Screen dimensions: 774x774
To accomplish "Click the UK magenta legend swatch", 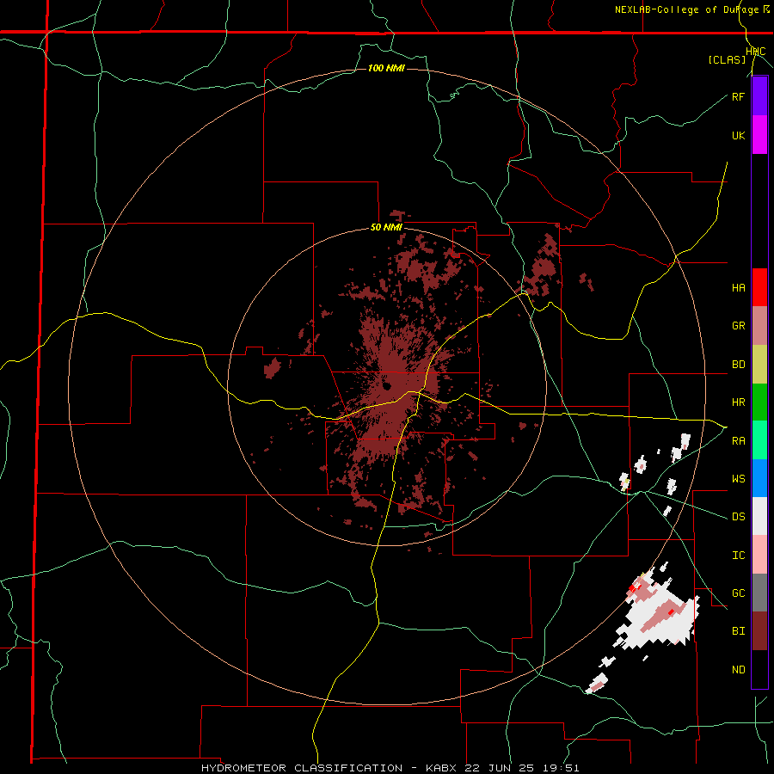I will (x=759, y=135).
